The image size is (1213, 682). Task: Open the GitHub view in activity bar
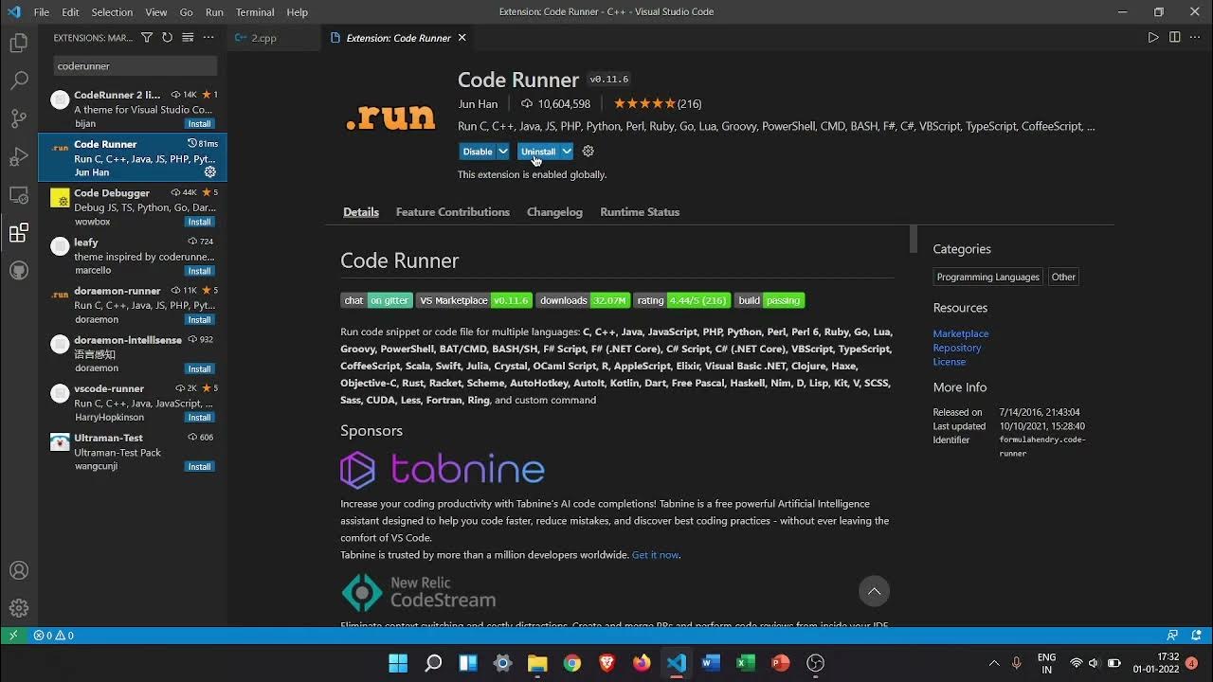click(x=19, y=271)
